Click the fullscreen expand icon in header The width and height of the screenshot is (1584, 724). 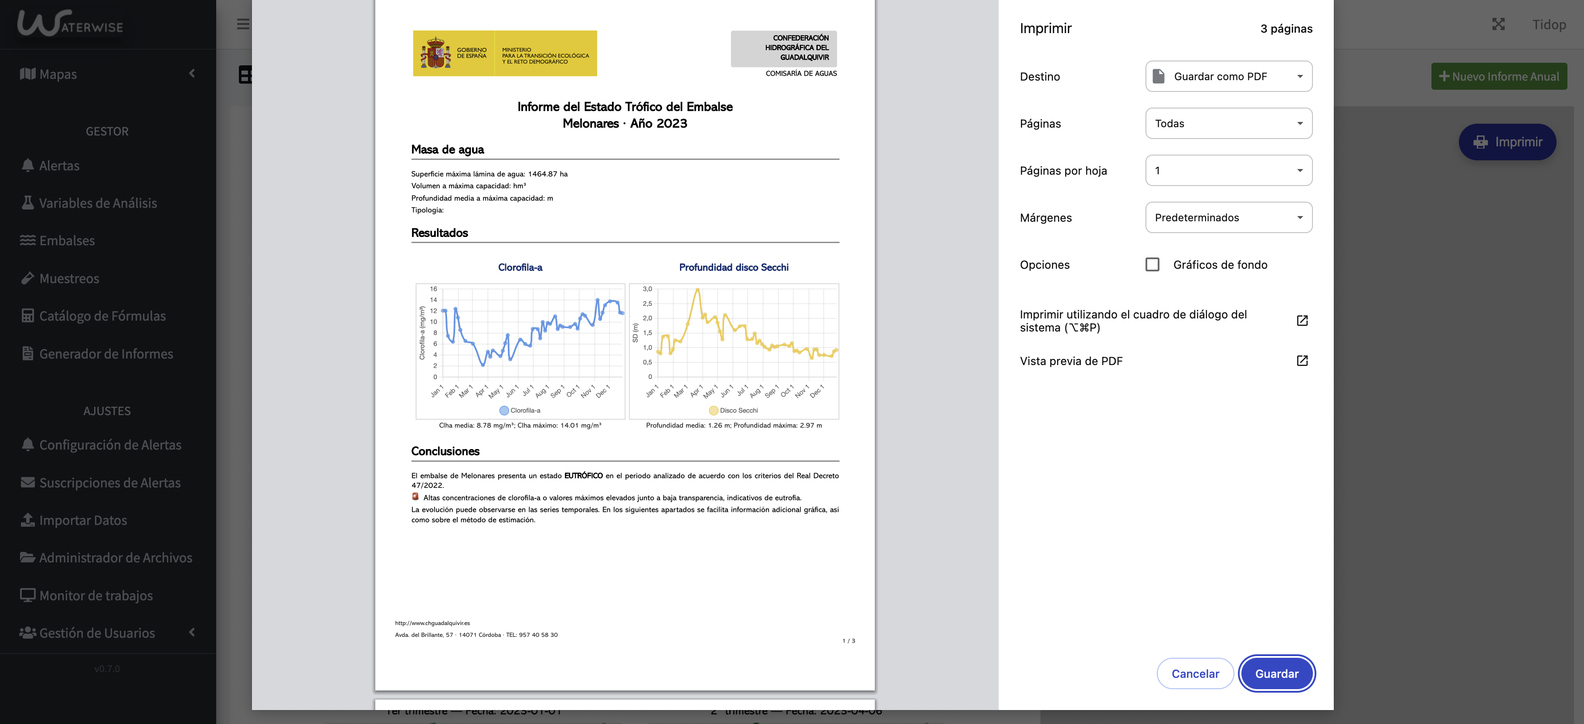(1499, 24)
